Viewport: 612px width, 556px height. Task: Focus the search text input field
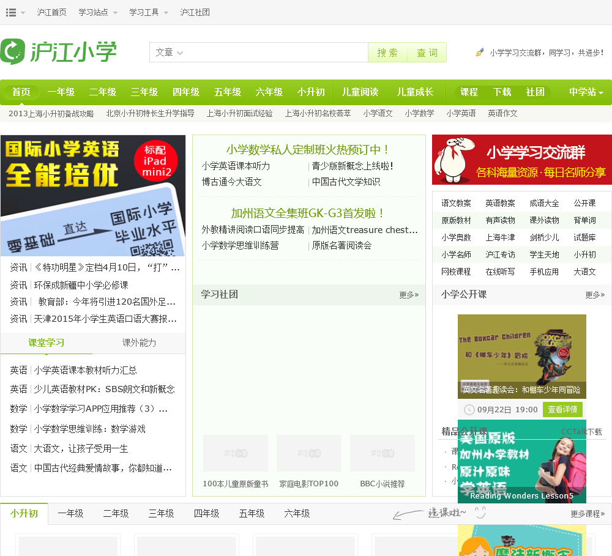coord(276,52)
